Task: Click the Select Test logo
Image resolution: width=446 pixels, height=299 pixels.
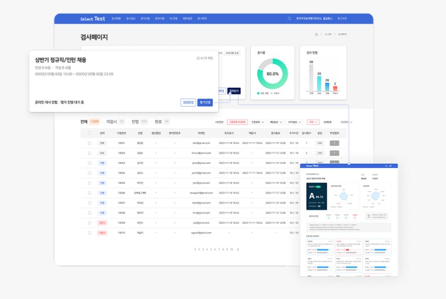Action: pyautogui.click(x=93, y=18)
